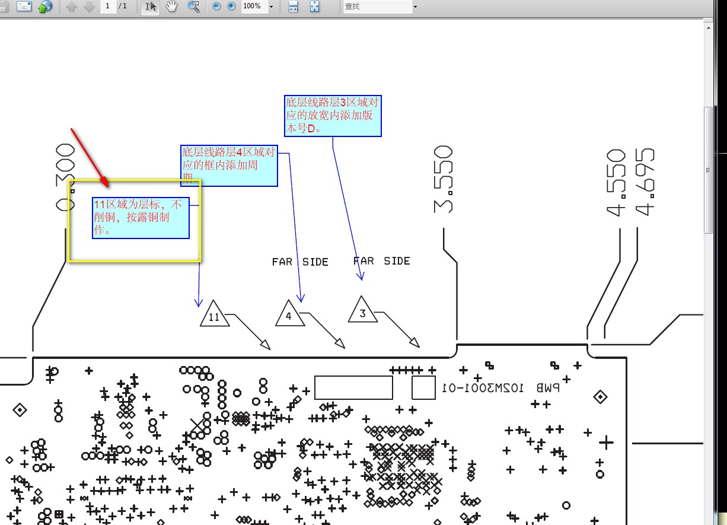
Task: Click the 4.550 dimension text
Action: click(617, 182)
